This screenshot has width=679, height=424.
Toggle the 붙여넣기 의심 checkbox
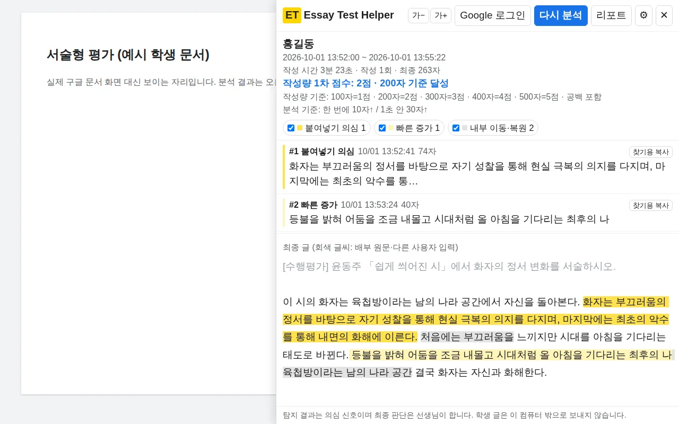[291, 128]
